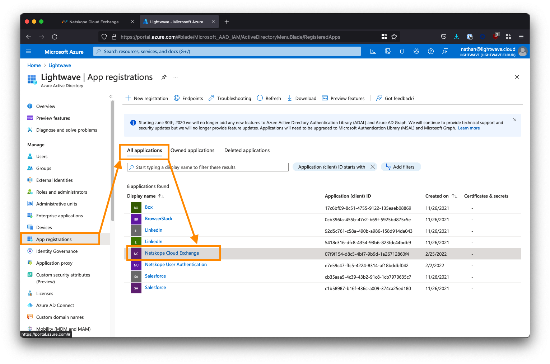Image resolution: width=550 pixels, height=364 pixels.
Task: Dismiss the ADAL deprecation banner
Action: pyautogui.click(x=515, y=120)
